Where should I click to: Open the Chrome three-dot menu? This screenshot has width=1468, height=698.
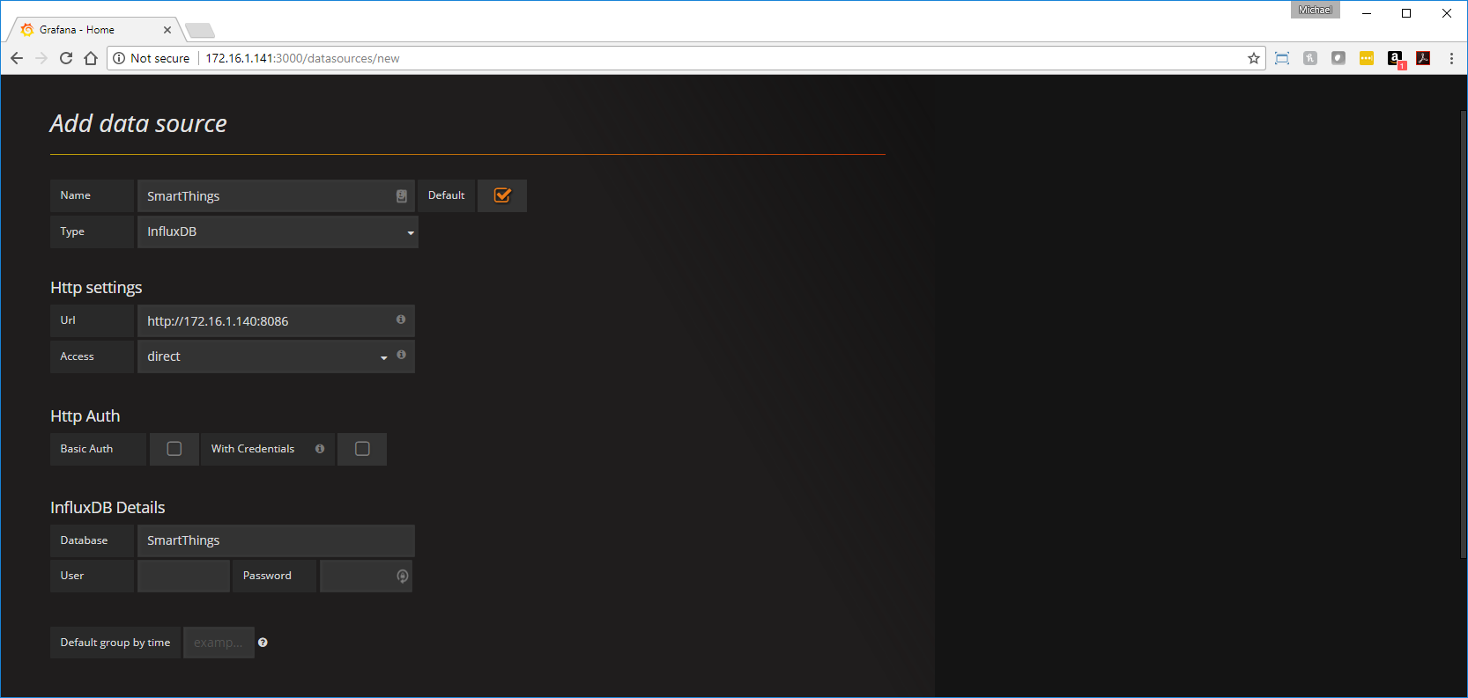(x=1451, y=58)
